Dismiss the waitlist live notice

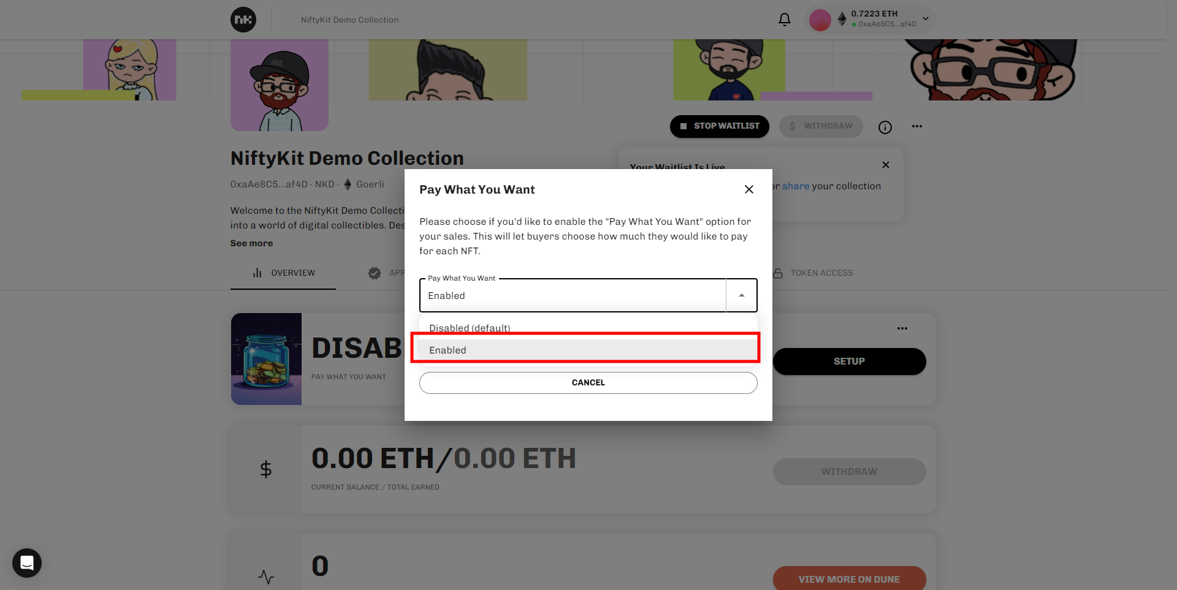click(885, 165)
